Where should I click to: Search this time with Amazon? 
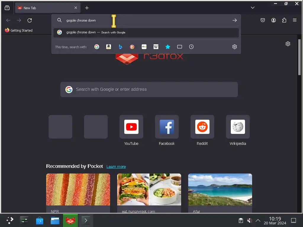point(109,47)
